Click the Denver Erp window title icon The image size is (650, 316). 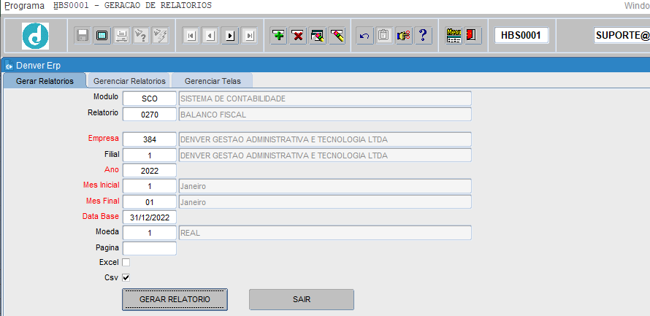pos(9,66)
